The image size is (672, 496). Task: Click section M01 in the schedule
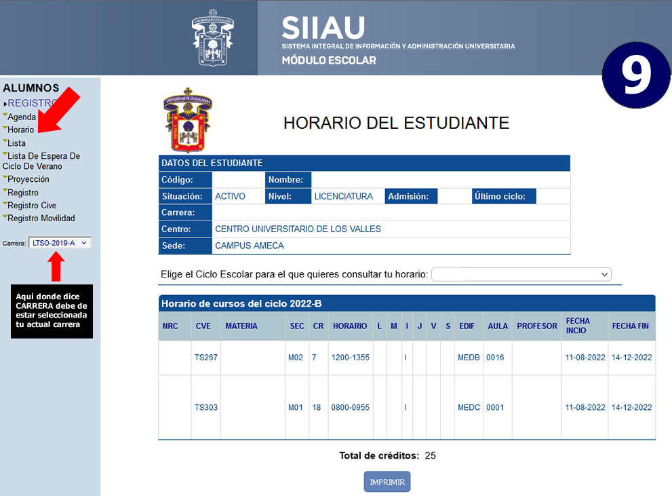pyautogui.click(x=295, y=407)
